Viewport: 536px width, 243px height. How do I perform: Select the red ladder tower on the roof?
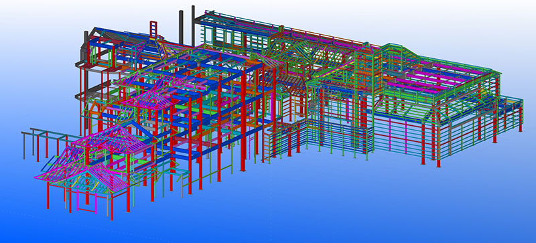(153, 29)
